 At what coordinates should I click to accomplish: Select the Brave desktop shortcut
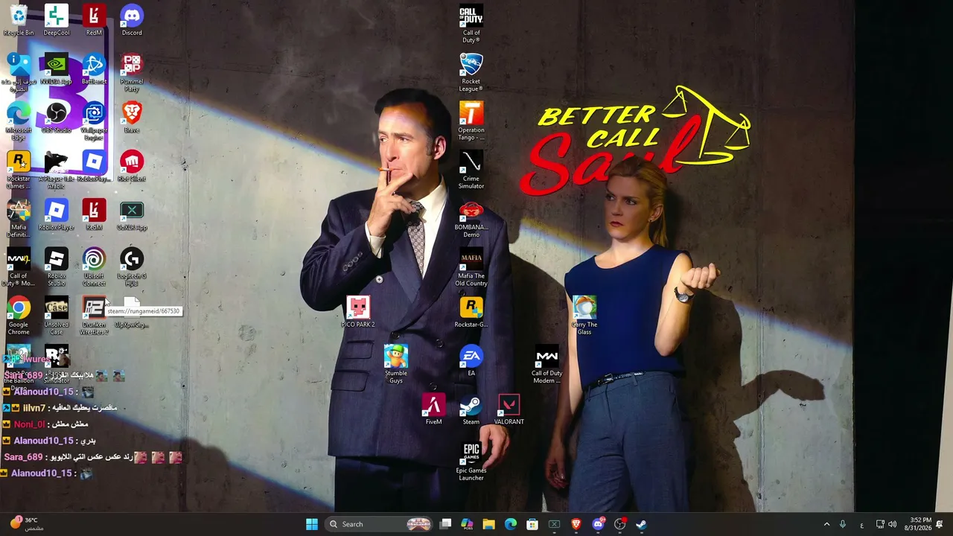click(x=132, y=118)
